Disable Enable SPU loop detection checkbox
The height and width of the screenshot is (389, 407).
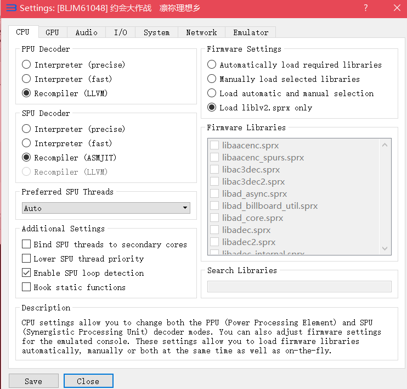click(x=26, y=273)
